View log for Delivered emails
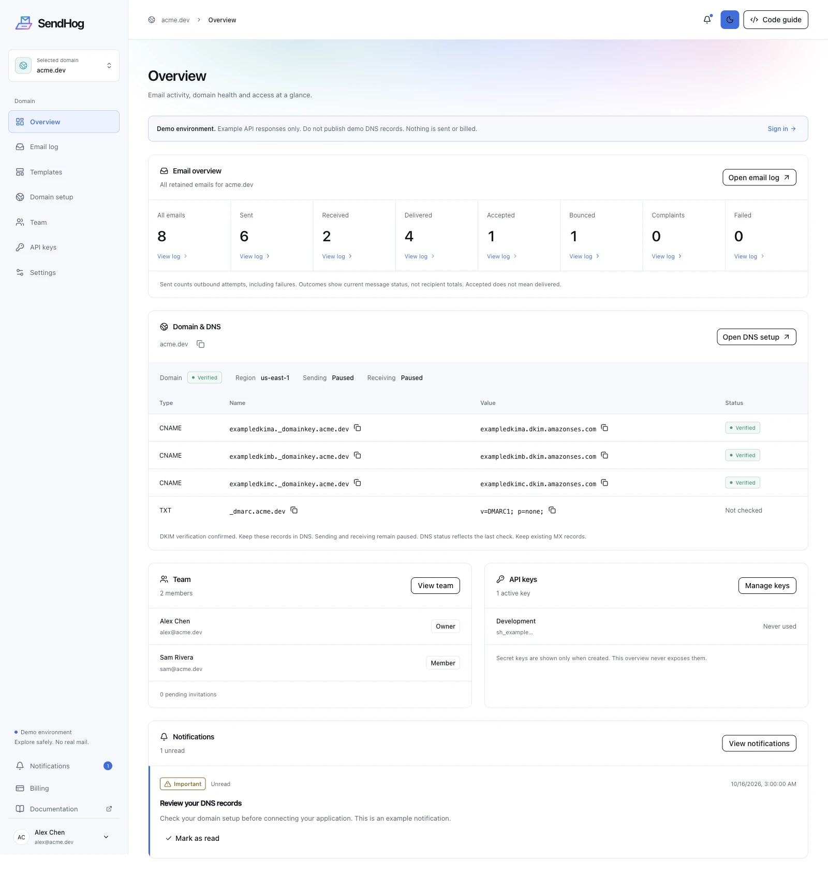The width and height of the screenshot is (828, 874). click(x=420, y=256)
